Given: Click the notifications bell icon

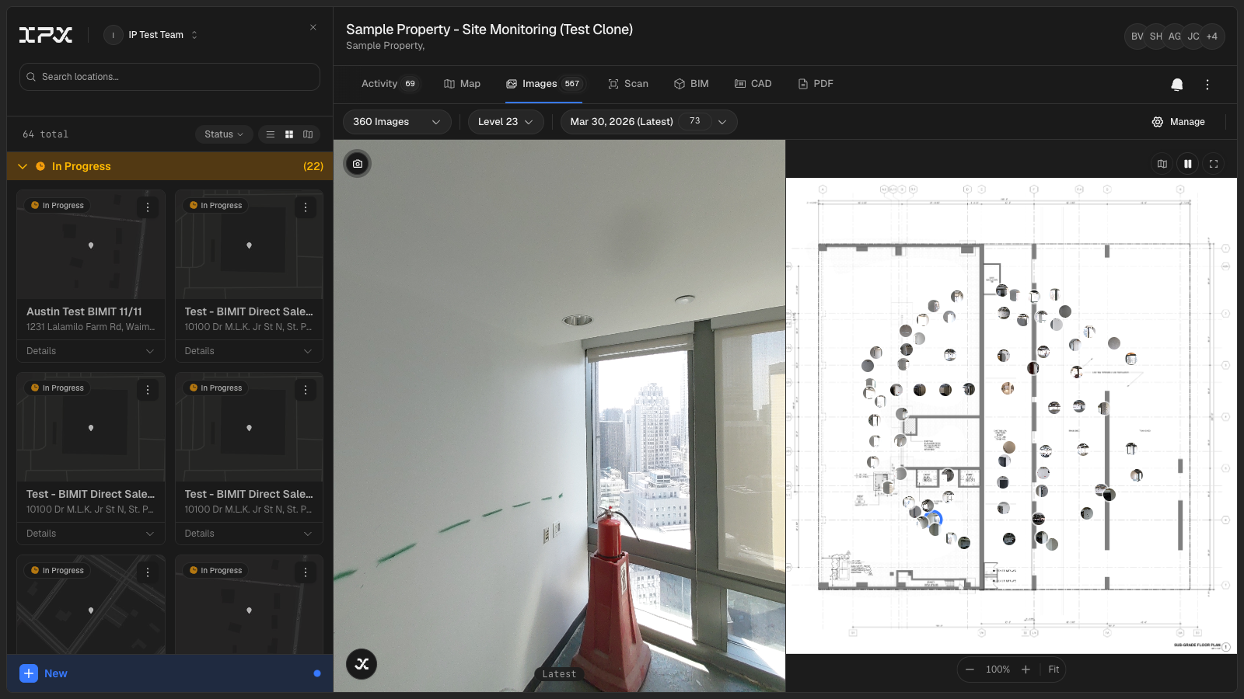Looking at the screenshot, I should click(1177, 85).
